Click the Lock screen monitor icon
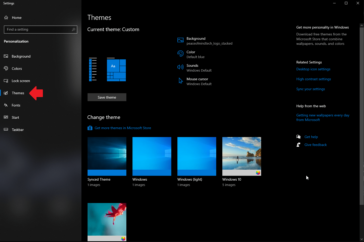 point(6,81)
